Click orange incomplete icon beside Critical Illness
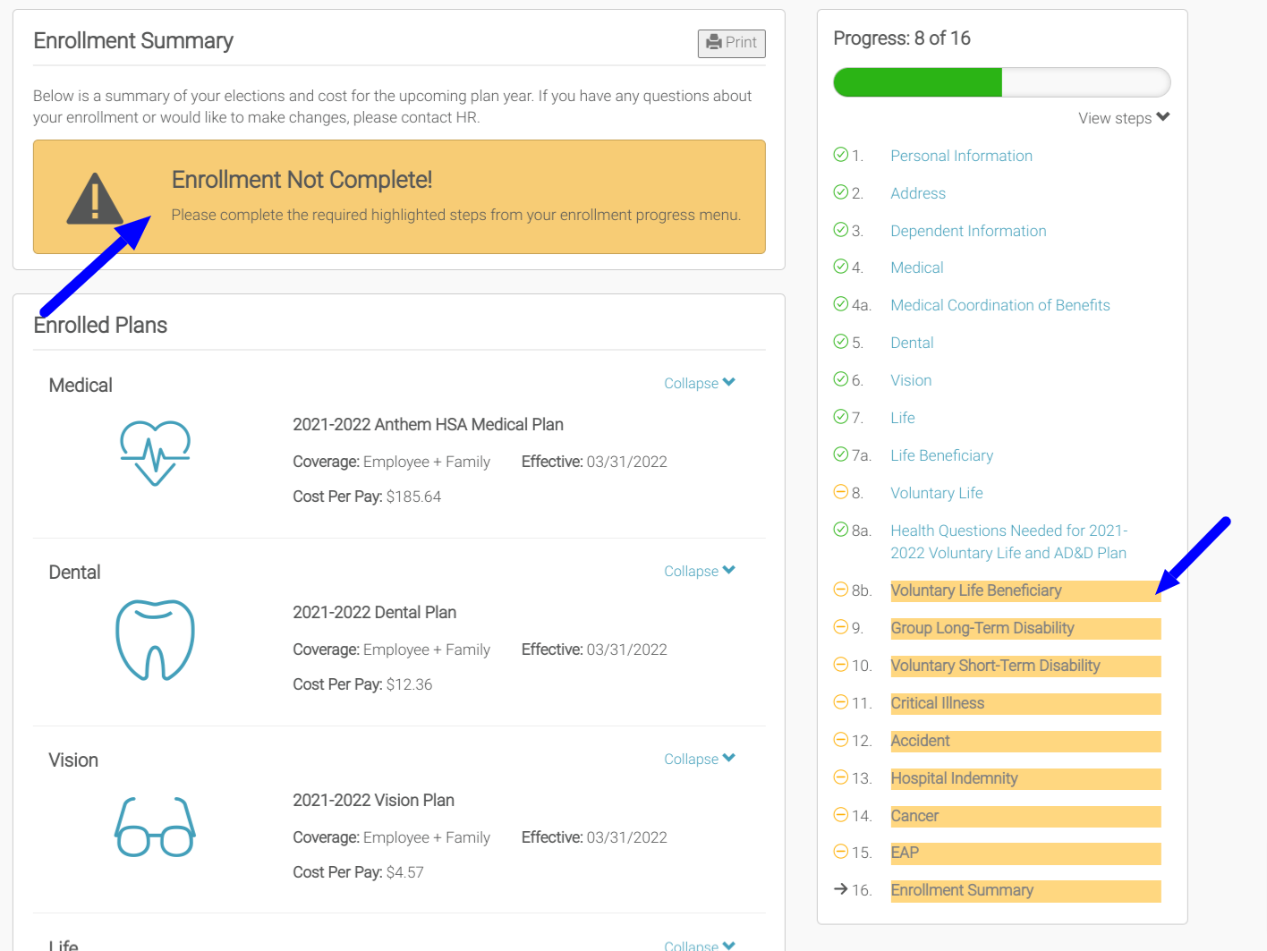1267x951 pixels. (840, 702)
